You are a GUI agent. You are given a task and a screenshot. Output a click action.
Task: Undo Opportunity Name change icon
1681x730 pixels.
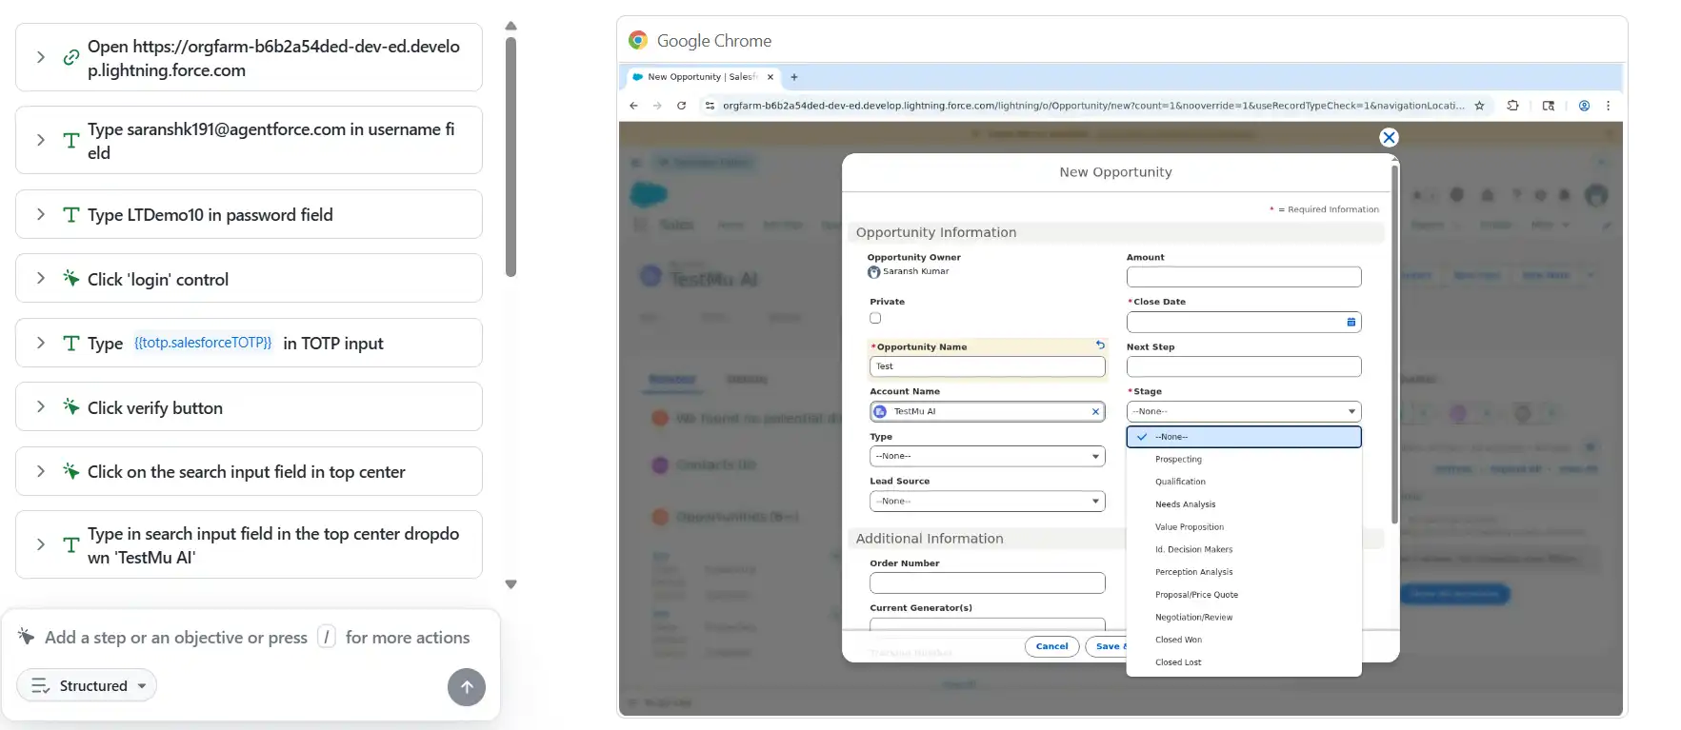1100,345
